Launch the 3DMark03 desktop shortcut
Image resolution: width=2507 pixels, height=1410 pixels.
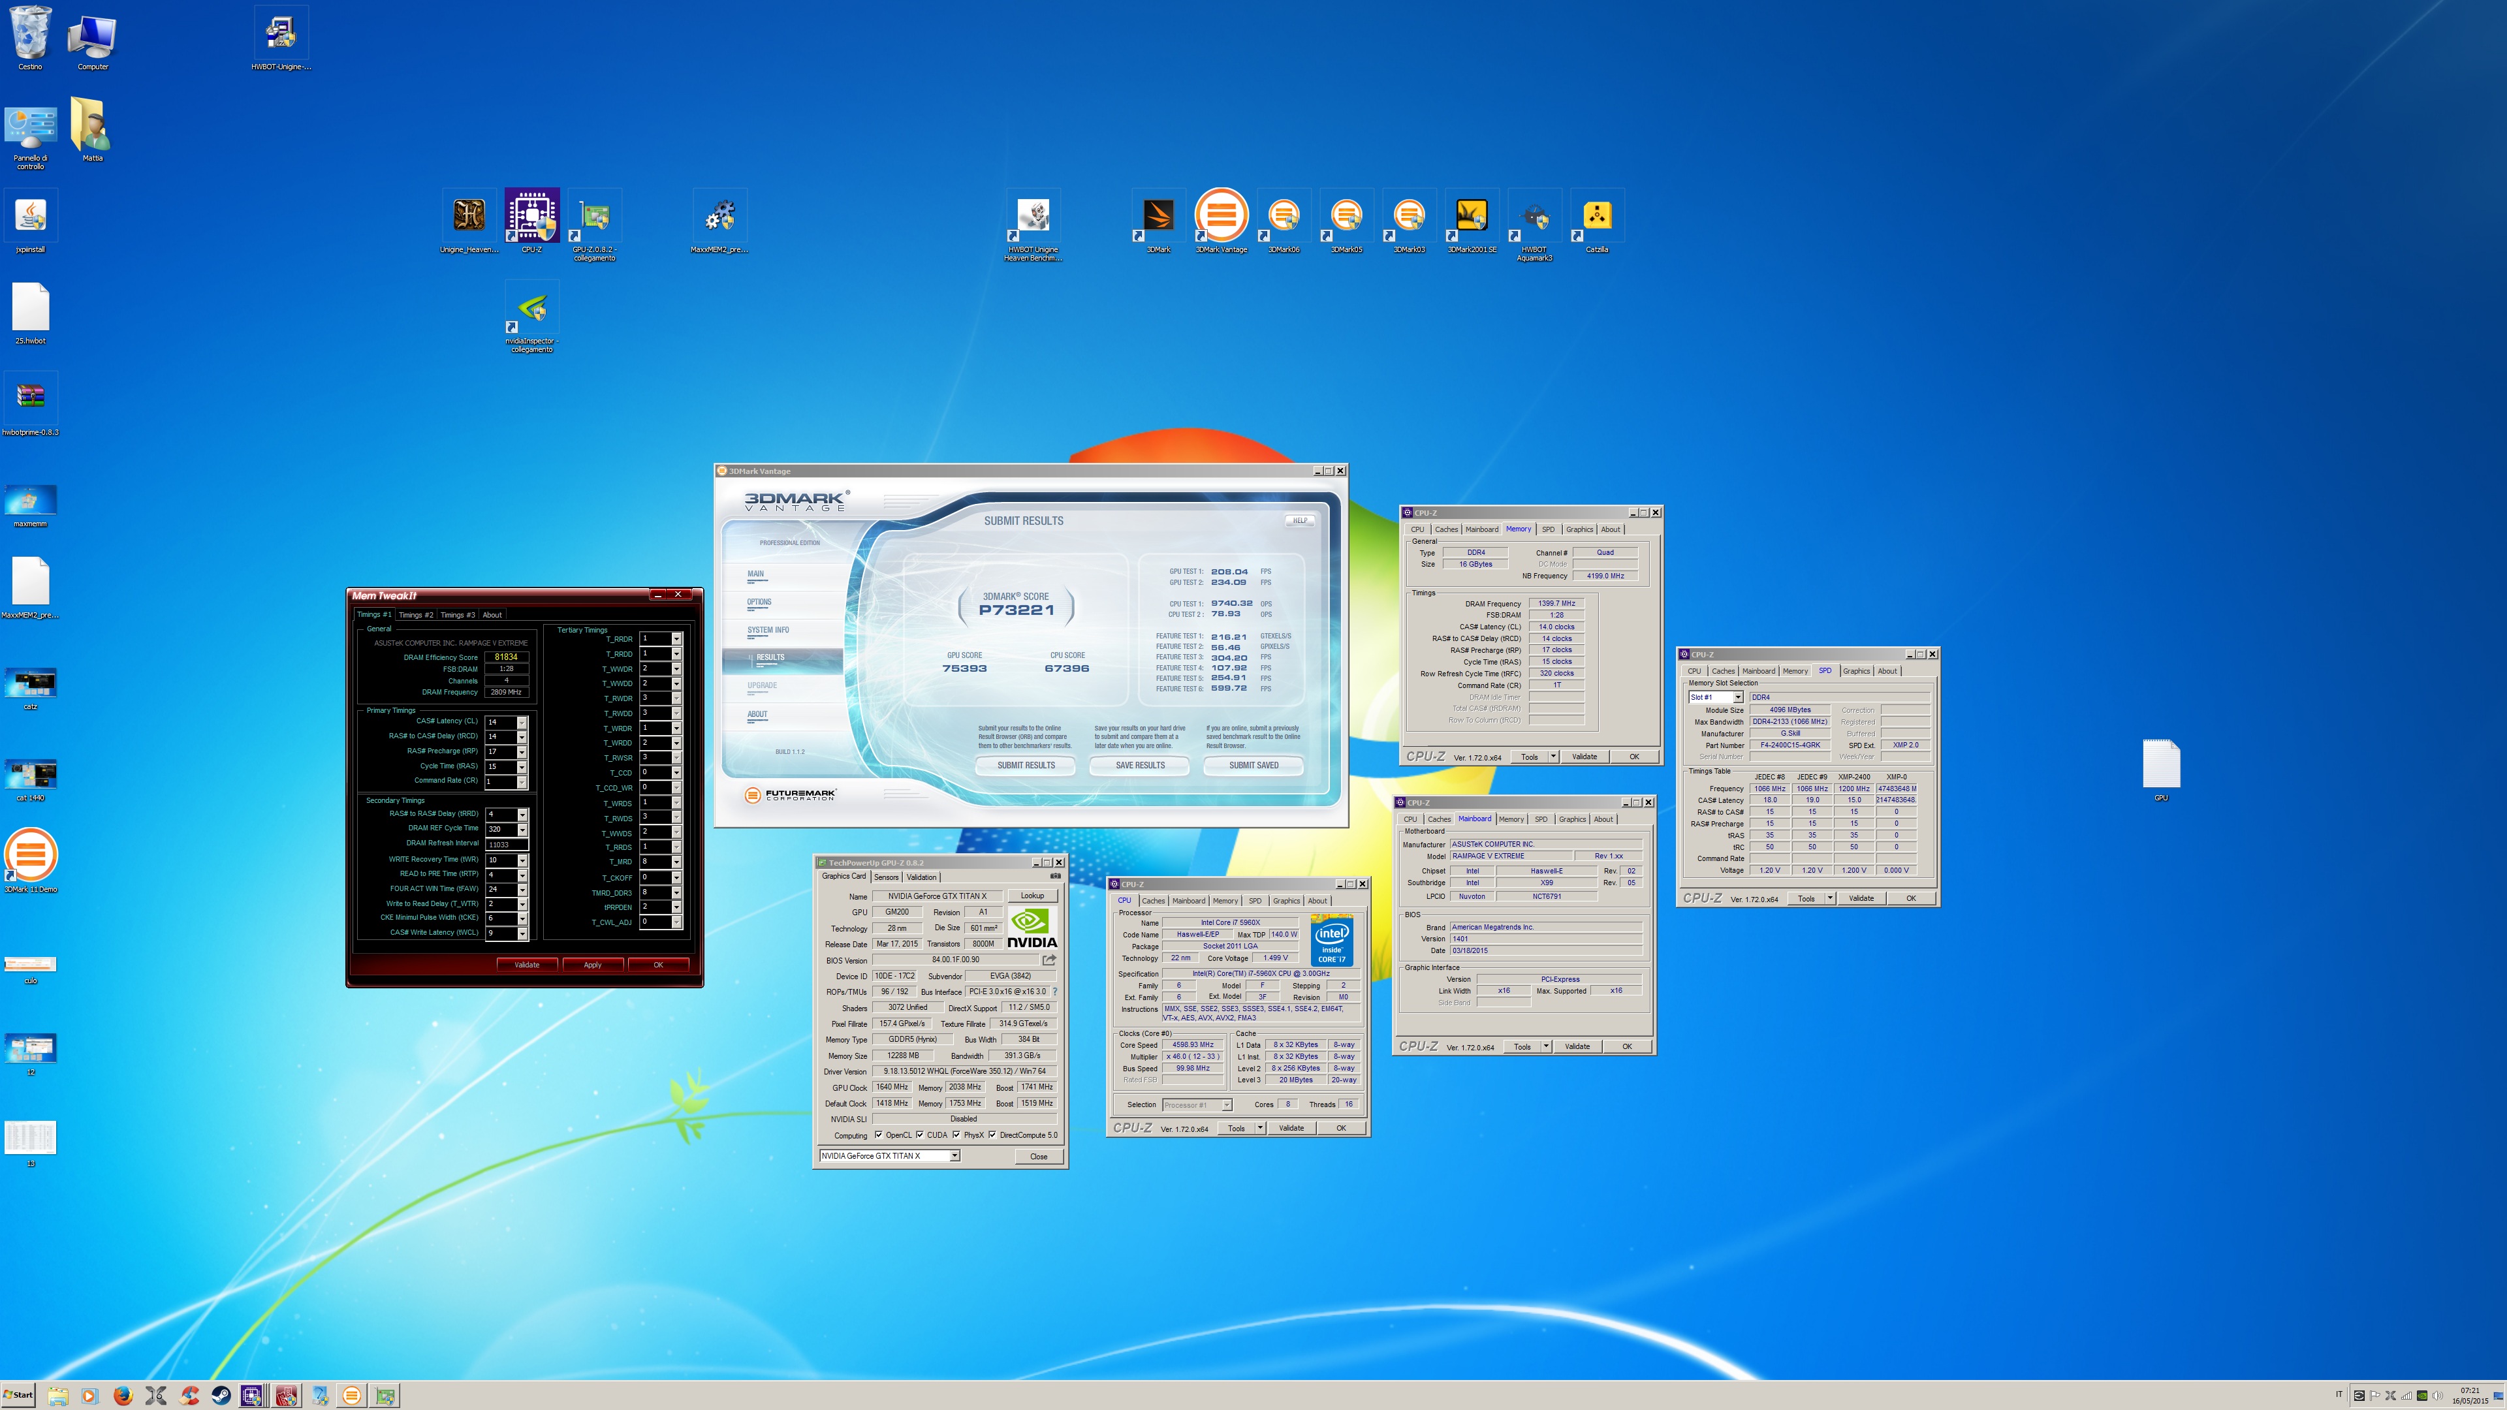pos(1408,221)
